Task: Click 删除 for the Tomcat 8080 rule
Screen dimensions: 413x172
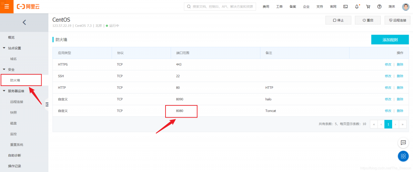Action: (400, 111)
